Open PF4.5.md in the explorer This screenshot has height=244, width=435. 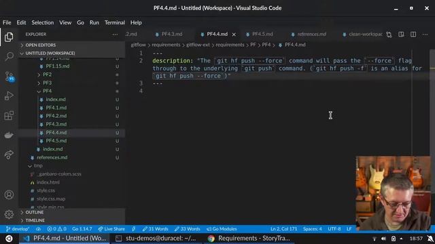(71, 141)
